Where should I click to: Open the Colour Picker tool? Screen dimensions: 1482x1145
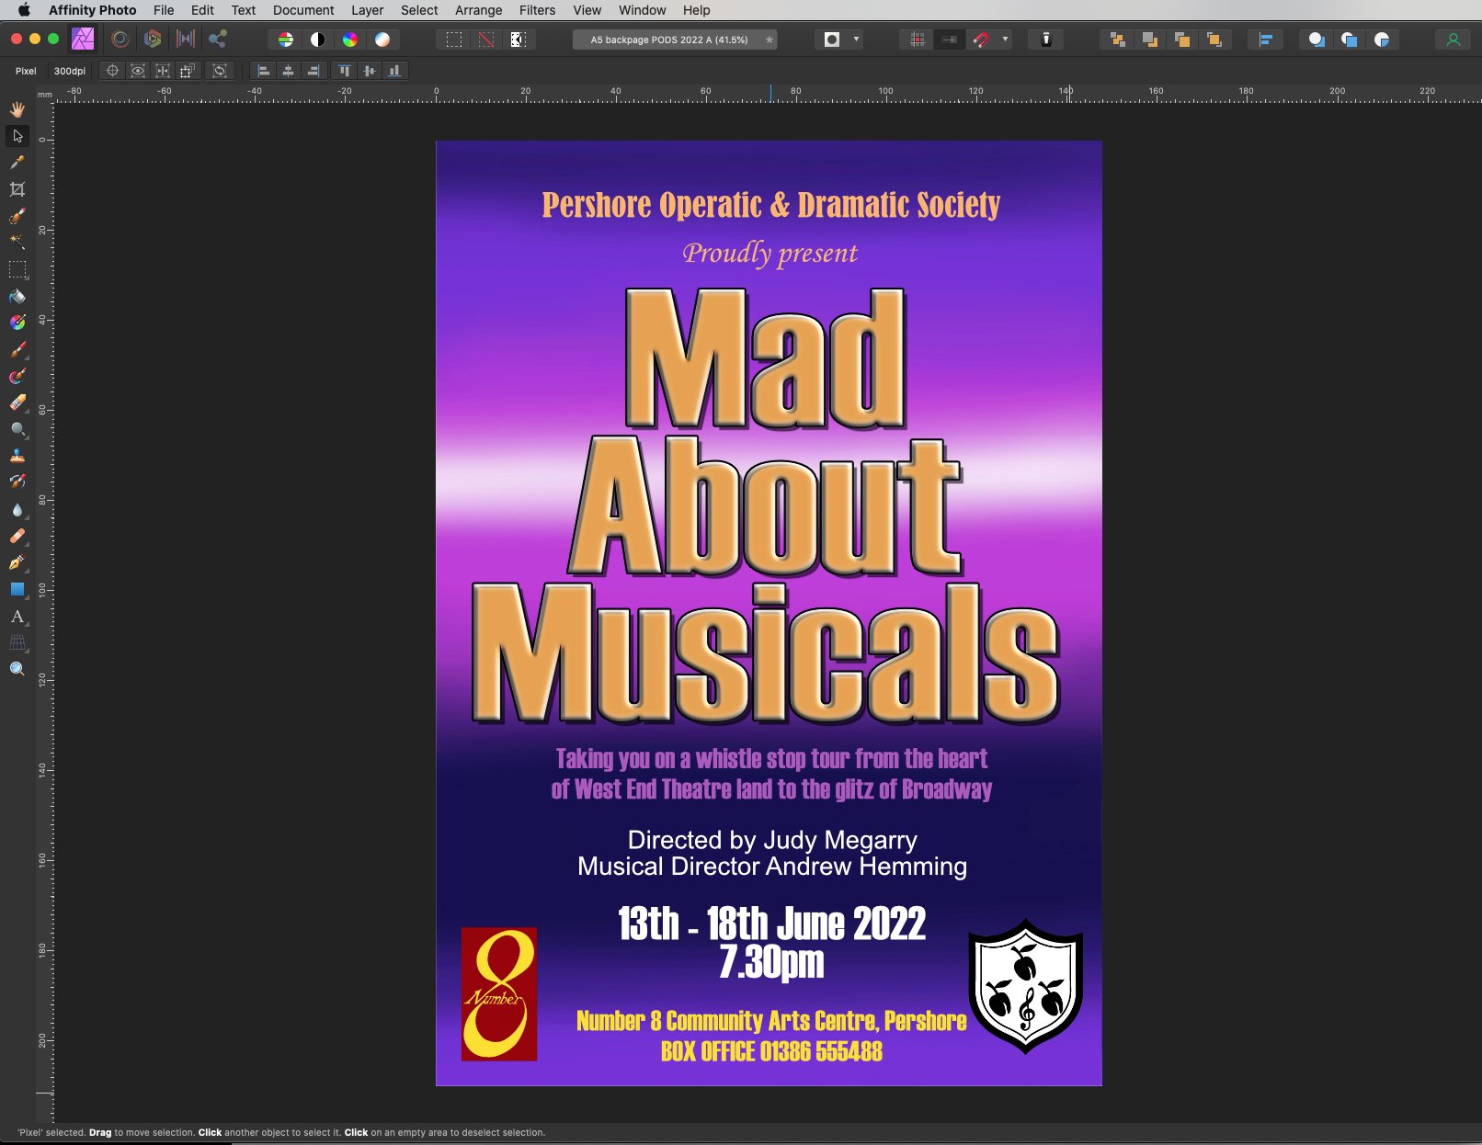pos(17,163)
